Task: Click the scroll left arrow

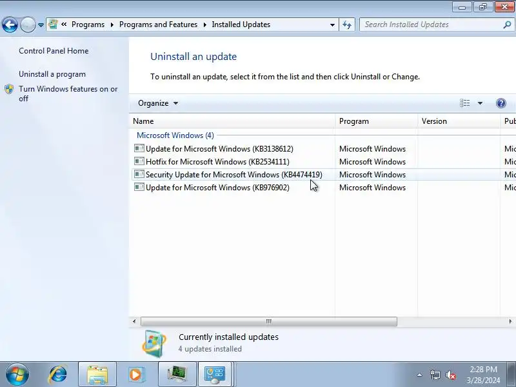Action: [134, 321]
